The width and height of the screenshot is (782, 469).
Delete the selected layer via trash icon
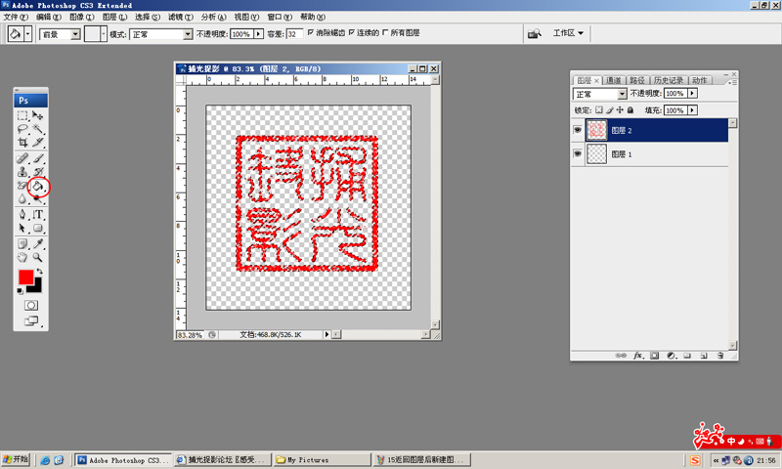click(720, 356)
